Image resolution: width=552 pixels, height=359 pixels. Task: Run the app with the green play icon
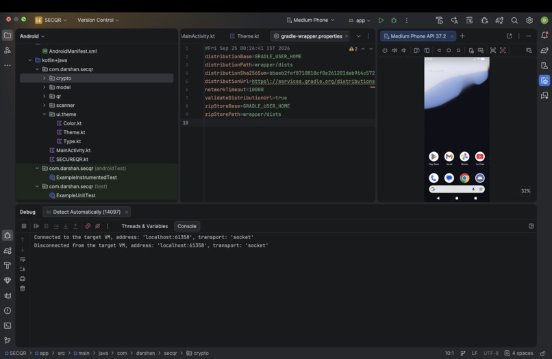point(381,21)
